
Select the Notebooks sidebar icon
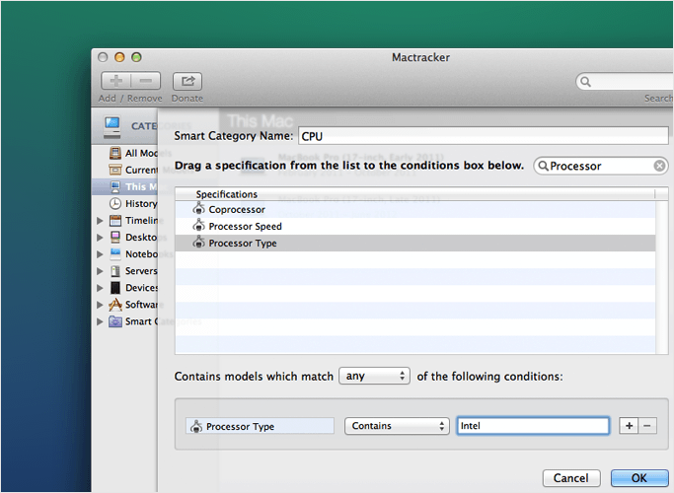115,253
